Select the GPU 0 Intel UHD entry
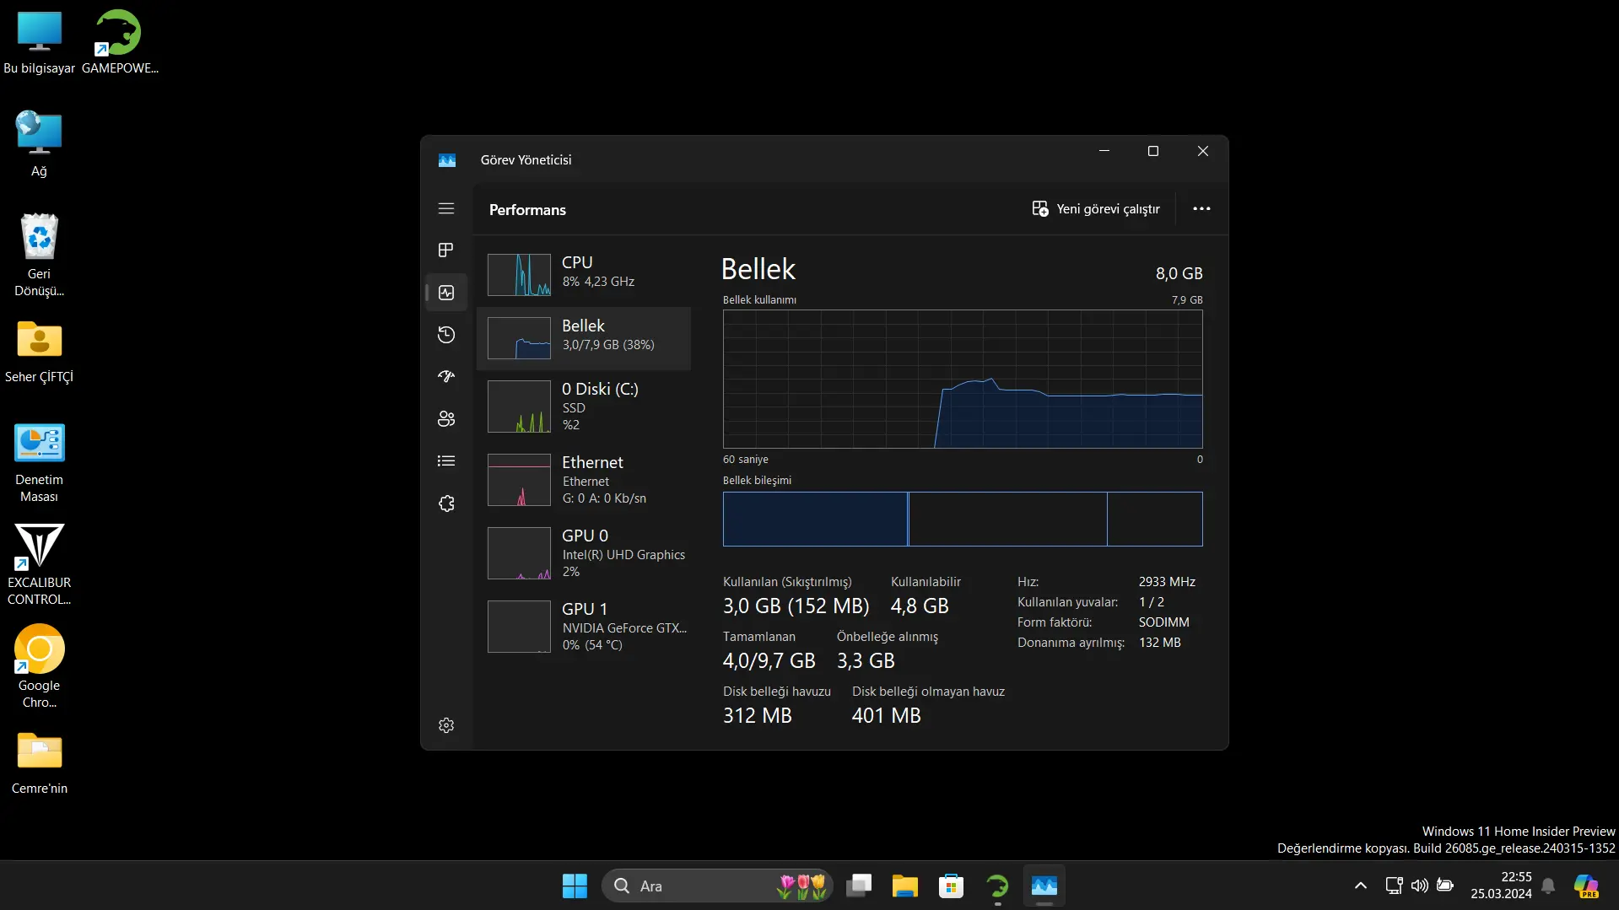The image size is (1619, 910). pos(584,552)
